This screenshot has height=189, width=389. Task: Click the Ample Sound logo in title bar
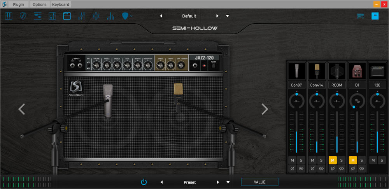tap(4, 4)
